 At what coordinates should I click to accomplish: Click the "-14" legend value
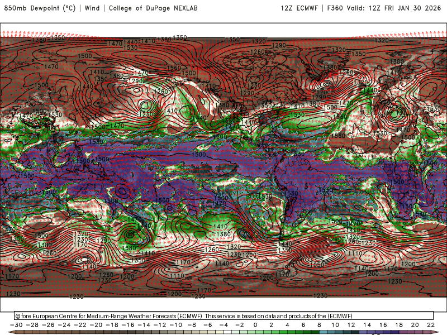coord(144,325)
